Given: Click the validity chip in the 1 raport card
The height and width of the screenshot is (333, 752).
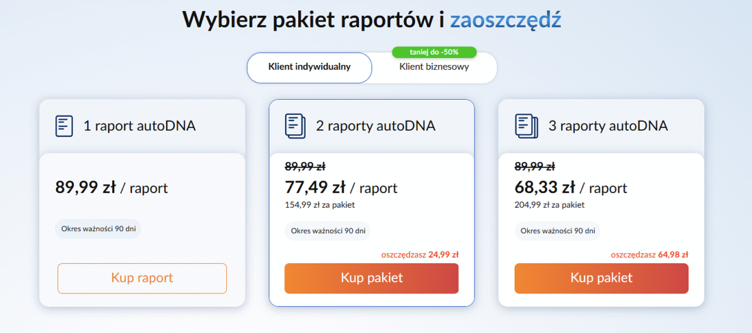Looking at the screenshot, I should 98,229.
